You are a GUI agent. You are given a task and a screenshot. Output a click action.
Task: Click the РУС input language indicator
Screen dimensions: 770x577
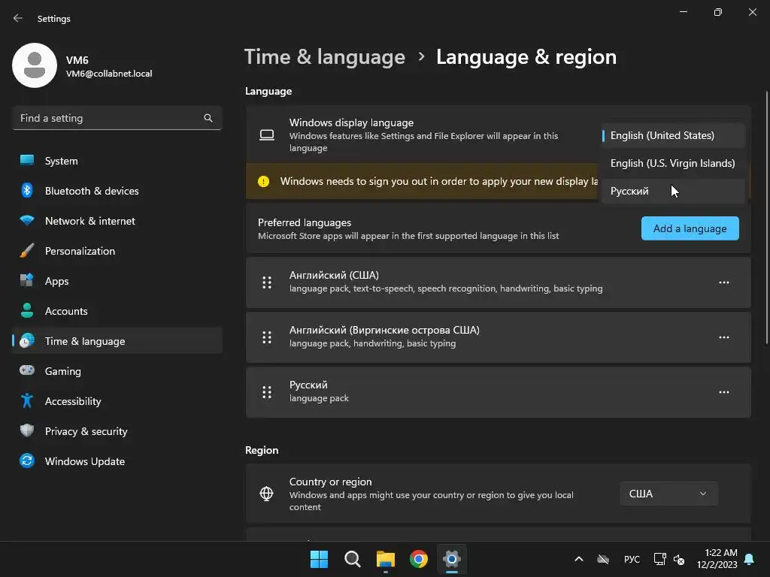pyautogui.click(x=632, y=559)
